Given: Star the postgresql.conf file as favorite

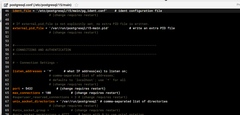Looking at the screenshot, I should pyautogui.click(x=77, y=5).
